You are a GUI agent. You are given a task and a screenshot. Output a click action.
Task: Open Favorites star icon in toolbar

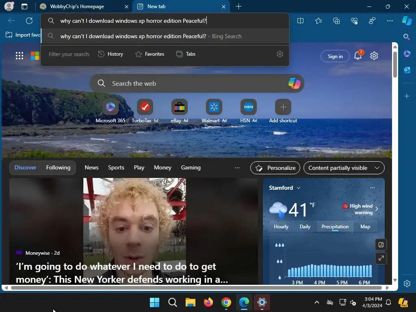click(x=318, y=21)
